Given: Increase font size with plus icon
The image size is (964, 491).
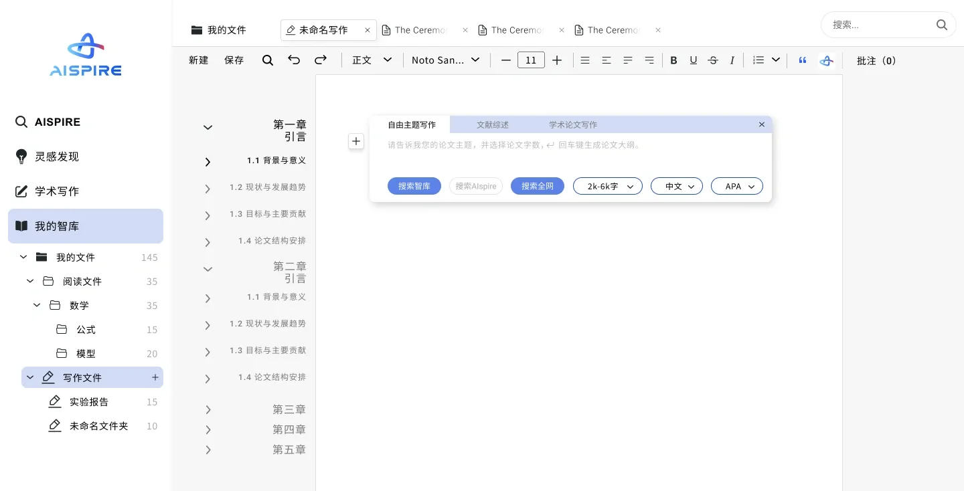Looking at the screenshot, I should point(557,60).
